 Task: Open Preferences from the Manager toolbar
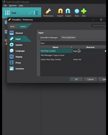coord(48,13)
